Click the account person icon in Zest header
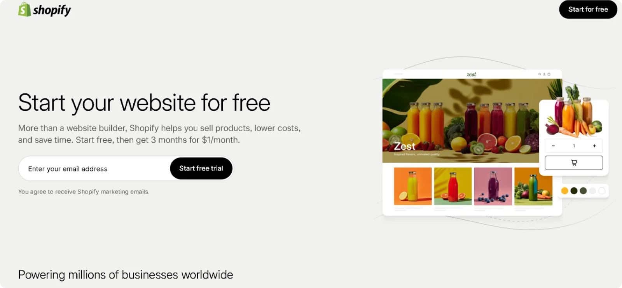This screenshot has height=288, width=622. pyautogui.click(x=544, y=74)
